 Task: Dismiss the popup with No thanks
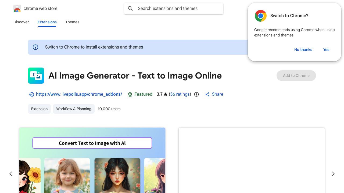click(303, 50)
